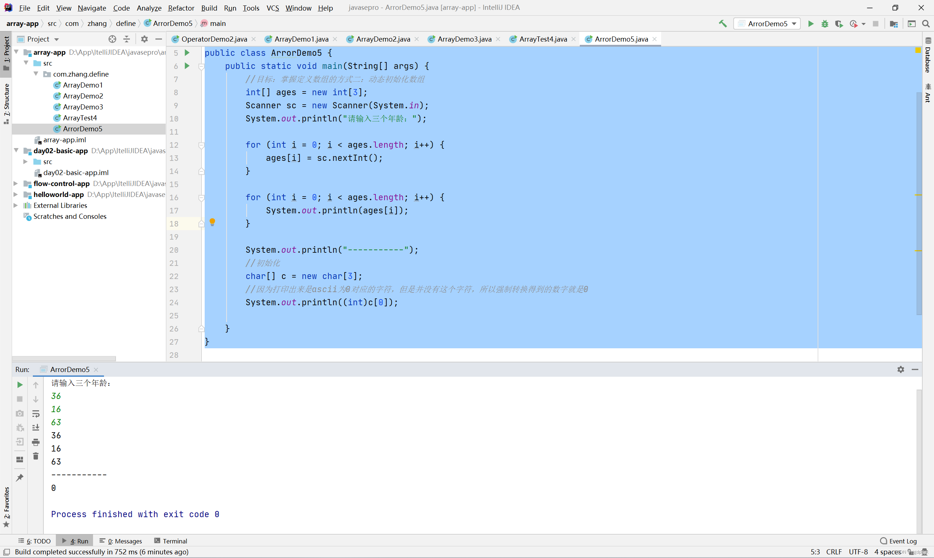Change line separator CRLF in status bar

(x=834, y=552)
